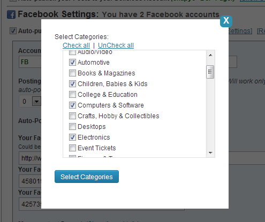This screenshot has width=265, height=222.
Task: Check Crafts, Hobby & Collectibles
Action: click(x=72, y=116)
